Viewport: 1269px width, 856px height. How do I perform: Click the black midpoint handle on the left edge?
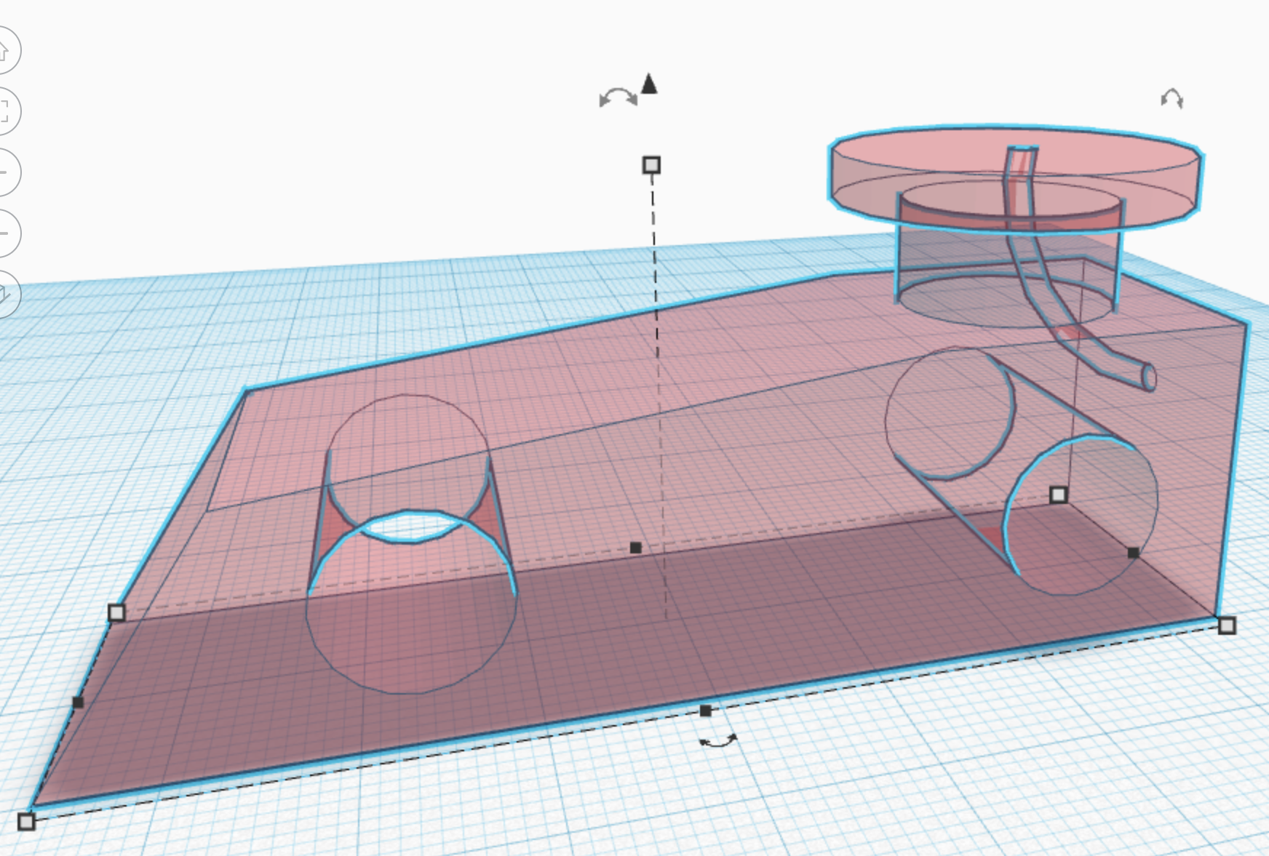pyautogui.click(x=78, y=702)
